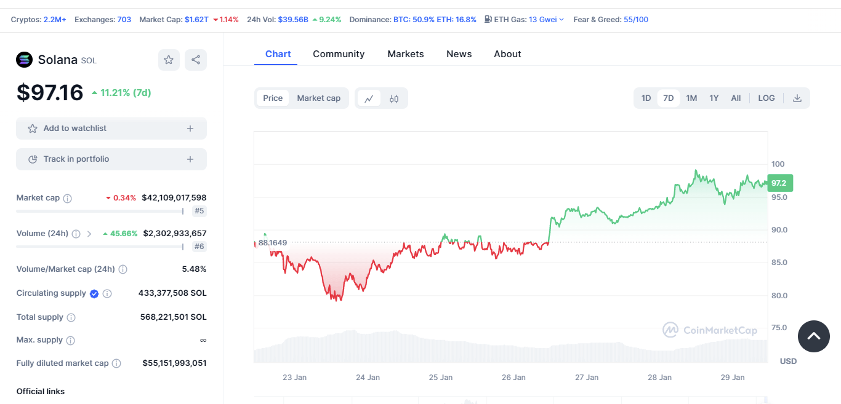This screenshot has width=841, height=404.
Task: Click the market cap rank #5 badge
Action: [x=199, y=211]
